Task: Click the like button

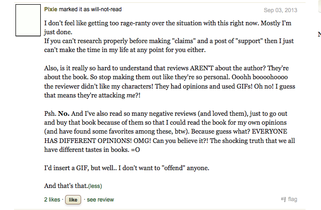Action: [x=73, y=200]
